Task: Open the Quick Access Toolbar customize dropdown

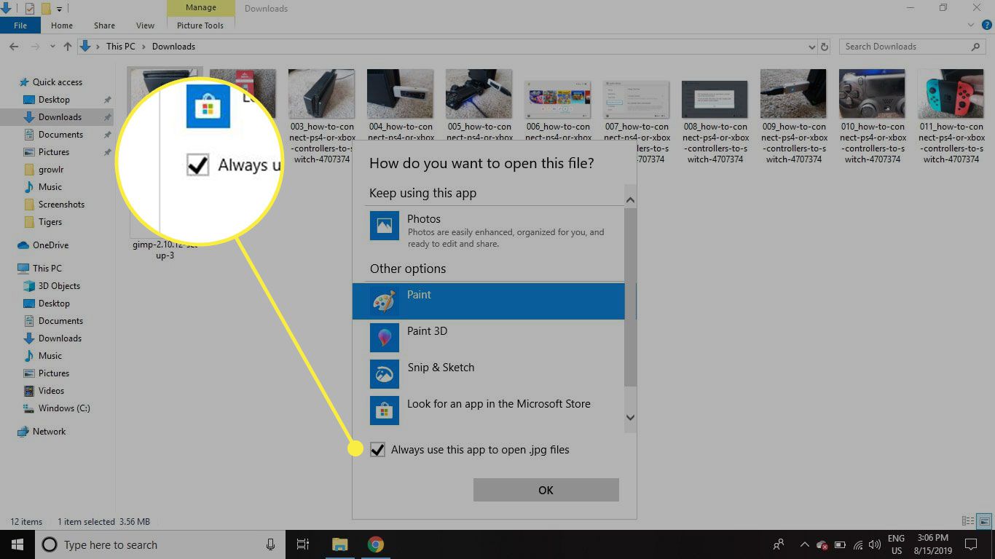Action: coord(59,9)
